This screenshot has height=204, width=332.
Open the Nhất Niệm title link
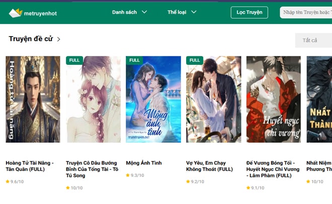[319, 166]
